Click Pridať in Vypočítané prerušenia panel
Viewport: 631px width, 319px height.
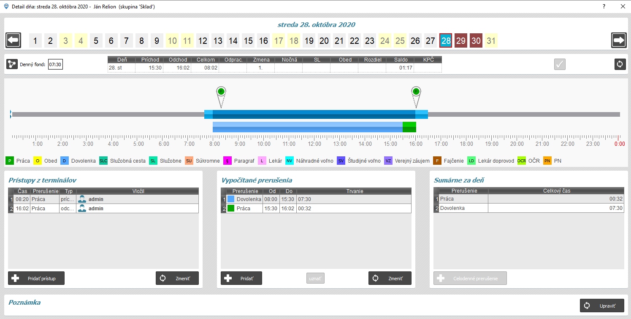(241, 278)
